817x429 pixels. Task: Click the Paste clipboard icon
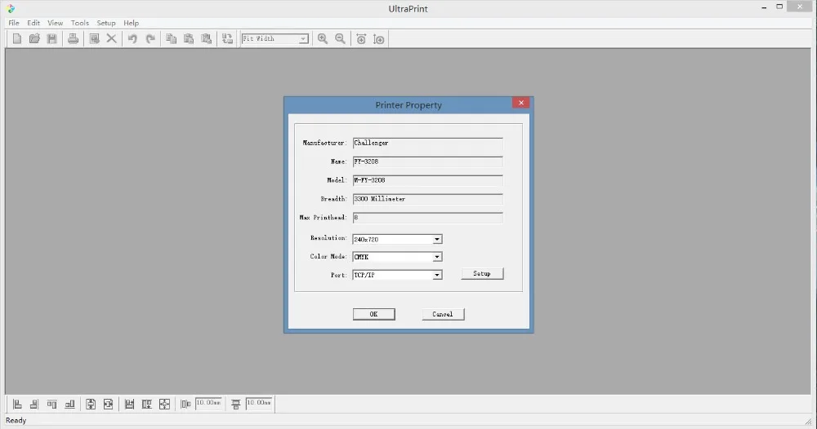189,38
